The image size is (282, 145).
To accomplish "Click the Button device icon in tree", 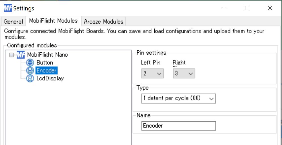I will tap(30, 63).
